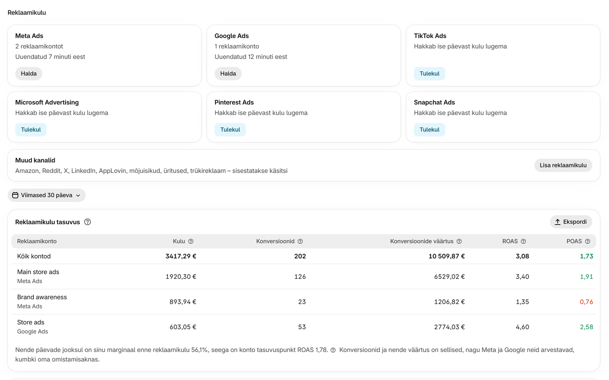The width and height of the screenshot is (609, 380).
Task: Click help icon beside Reklaamikulu tasuvus title
Action: click(88, 222)
